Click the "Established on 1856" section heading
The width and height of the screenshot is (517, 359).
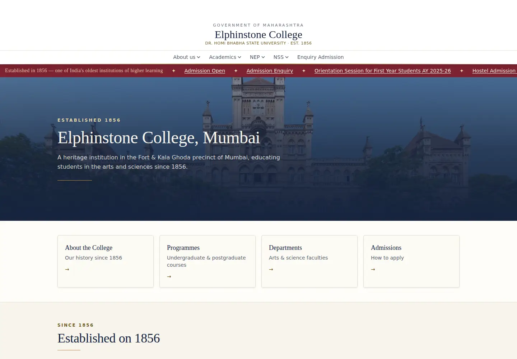(109, 338)
